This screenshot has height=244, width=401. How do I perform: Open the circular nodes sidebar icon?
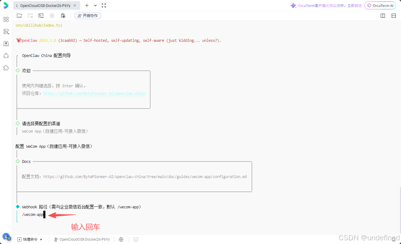(6, 55)
